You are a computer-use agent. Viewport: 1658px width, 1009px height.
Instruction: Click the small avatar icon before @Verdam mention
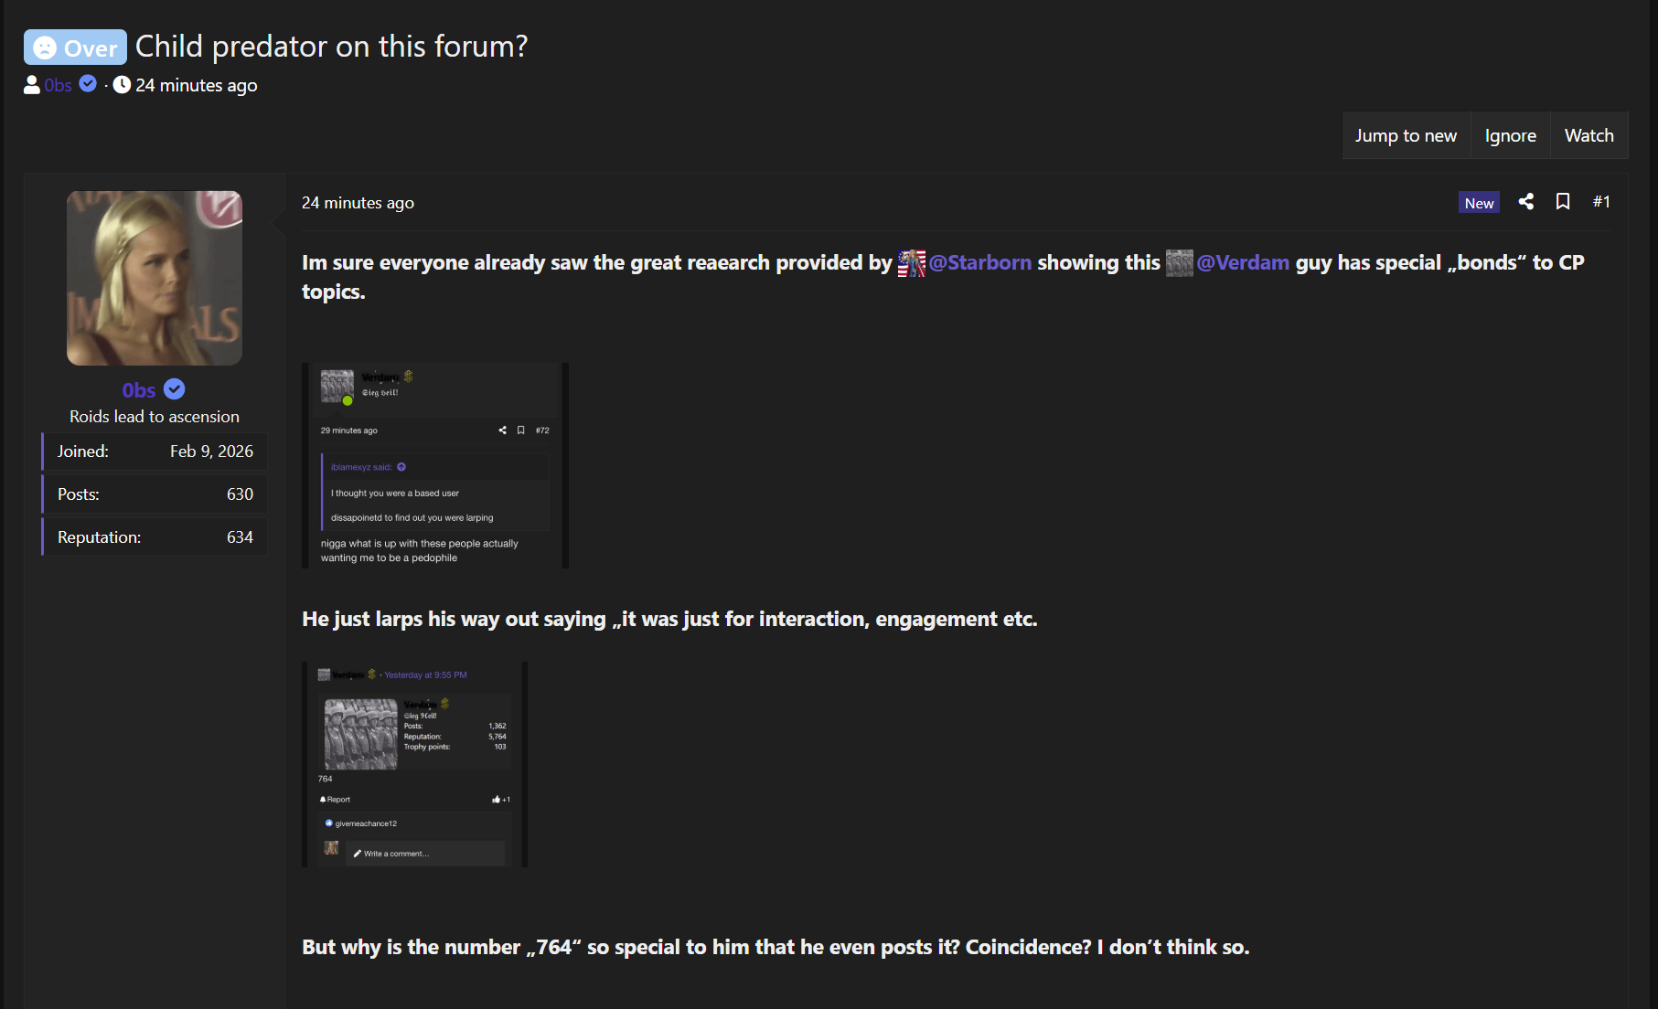coord(1179,263)
